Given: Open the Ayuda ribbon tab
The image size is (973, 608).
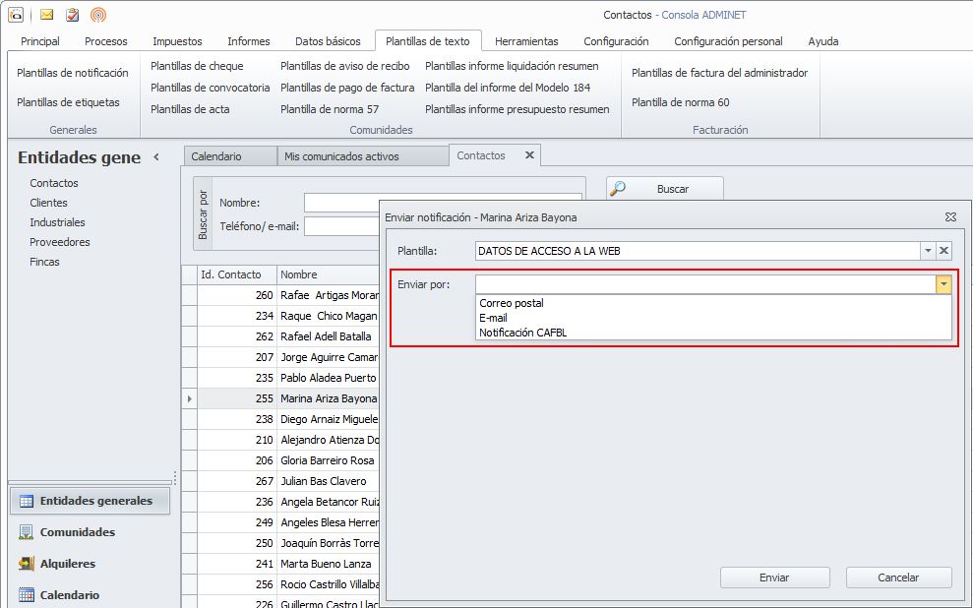Looking at the screenshot, I should pos(823,41).
